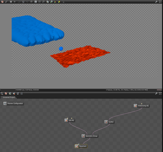Click the recenter view lifebuoy icon
The image size is (163, 152).
2,2
